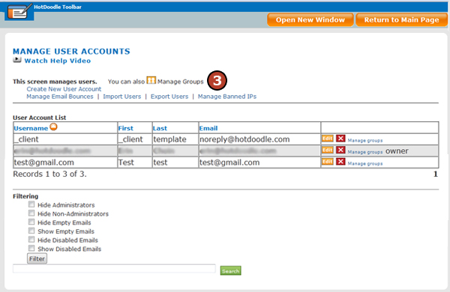Click Edit icon for test@gmail.com row
The image size is (450, 292).
(x=328, y=162)
